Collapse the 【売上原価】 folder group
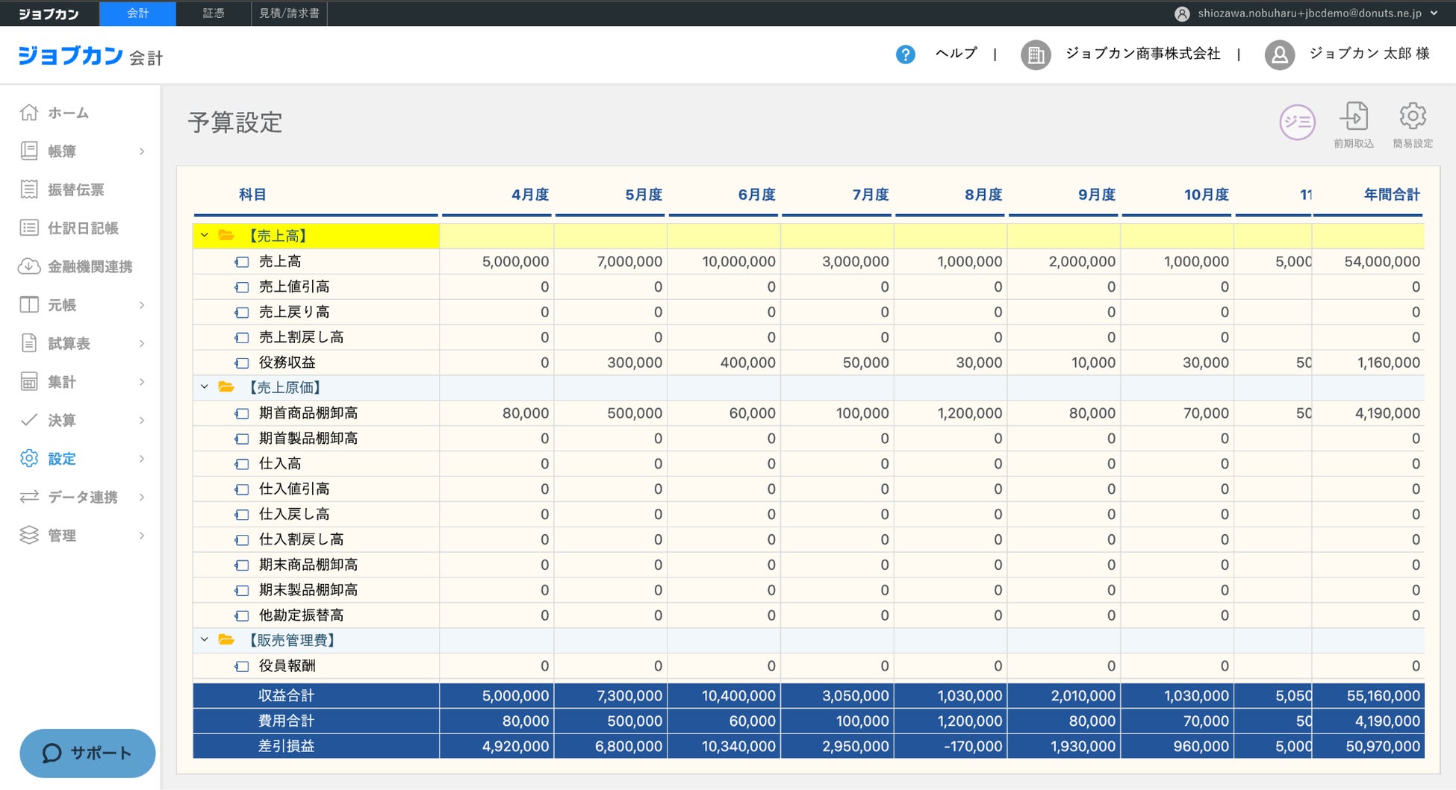Screen dimensions: 1456x790 click(204, 387)
